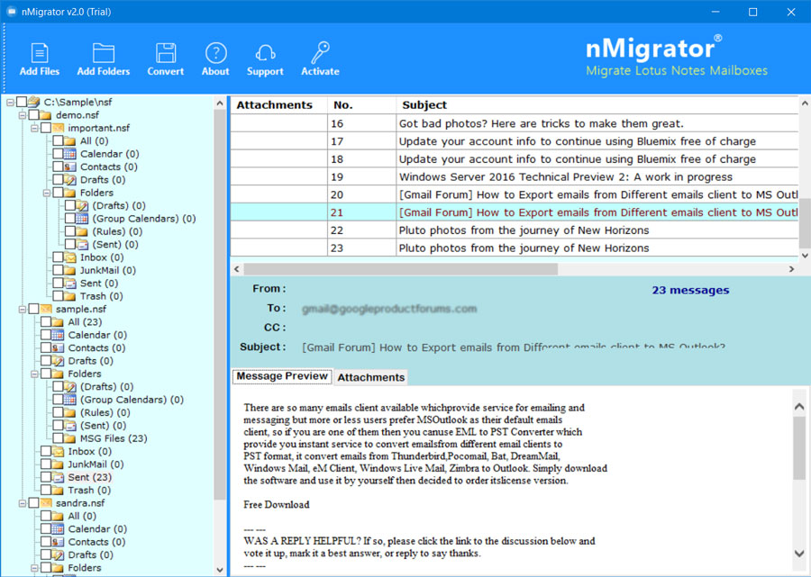Select message 19 about Windows Server 2016
Screen dimensions: 811x577
click(515, 176)
